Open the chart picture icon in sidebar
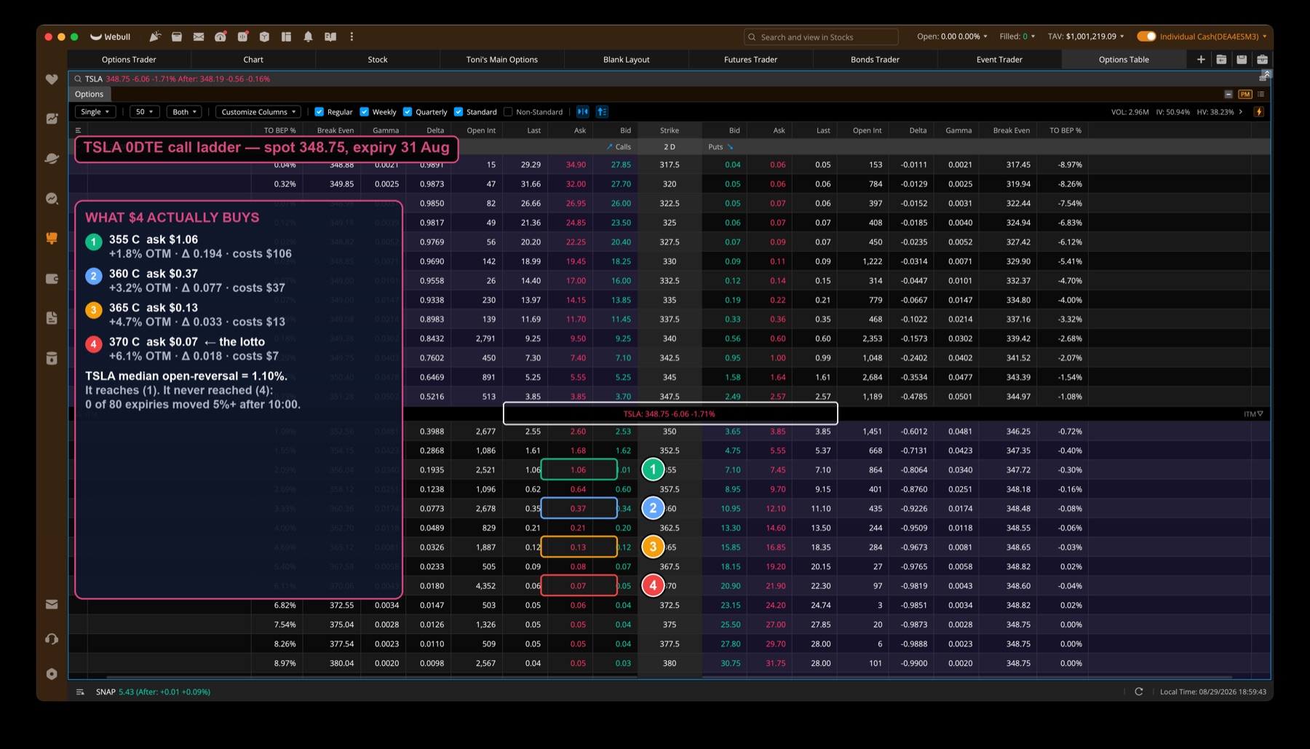 click(52, 119)
